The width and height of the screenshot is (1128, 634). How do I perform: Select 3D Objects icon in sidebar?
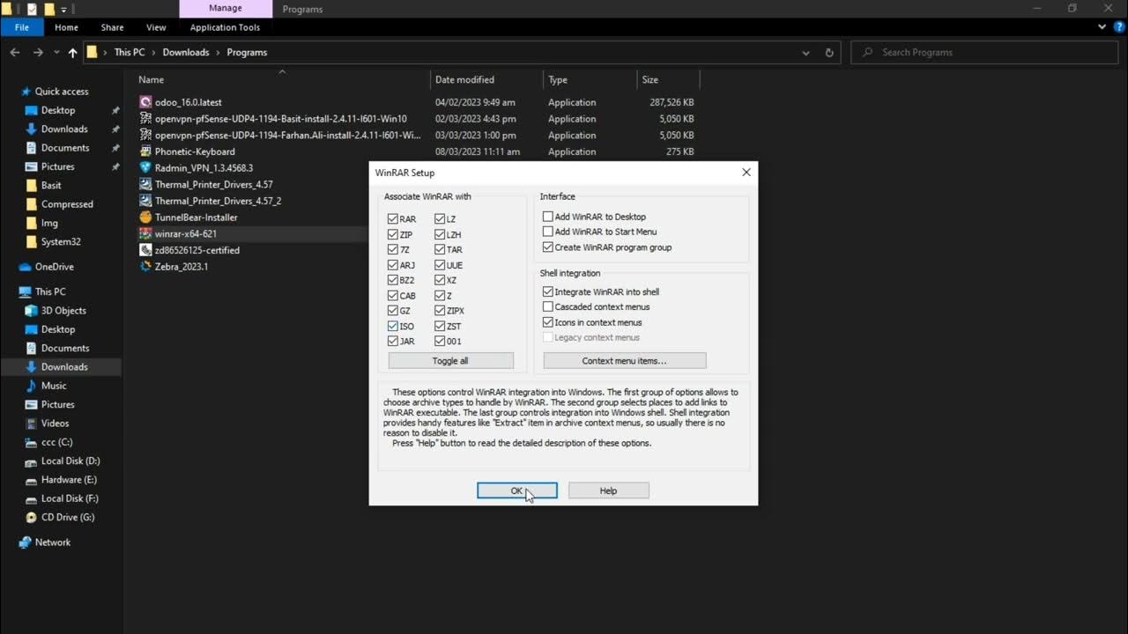[x=32, y=311]
